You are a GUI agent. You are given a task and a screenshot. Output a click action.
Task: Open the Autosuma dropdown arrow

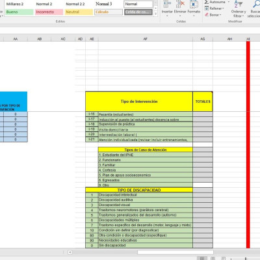[228, 2]
